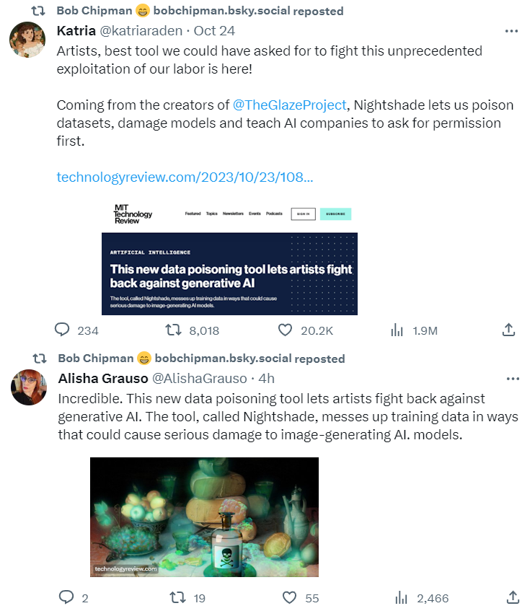Share Alisha Grauso's post via share icon
This screenshot has height=611, width=530.
513,597
